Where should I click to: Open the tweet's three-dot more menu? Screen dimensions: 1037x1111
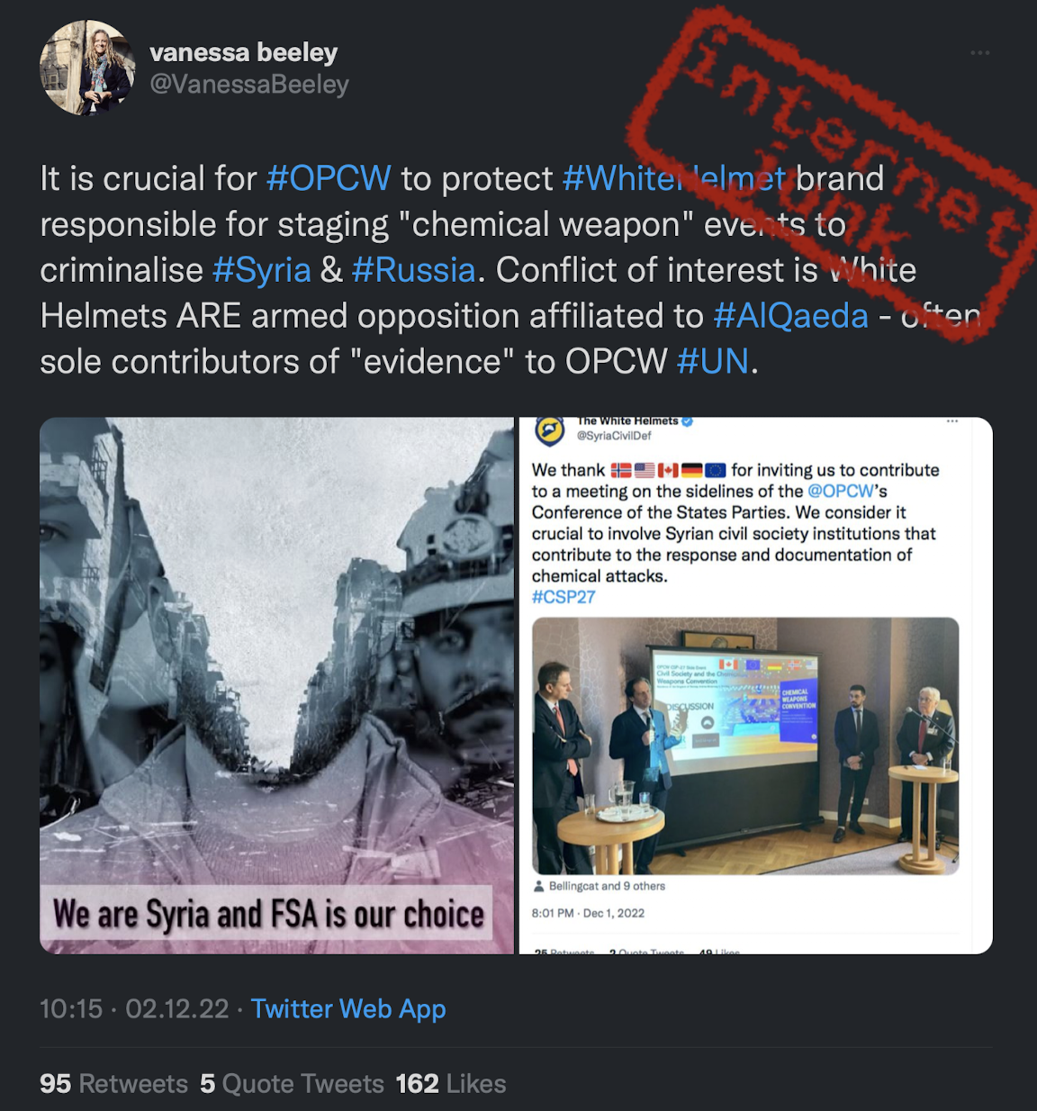980,53
